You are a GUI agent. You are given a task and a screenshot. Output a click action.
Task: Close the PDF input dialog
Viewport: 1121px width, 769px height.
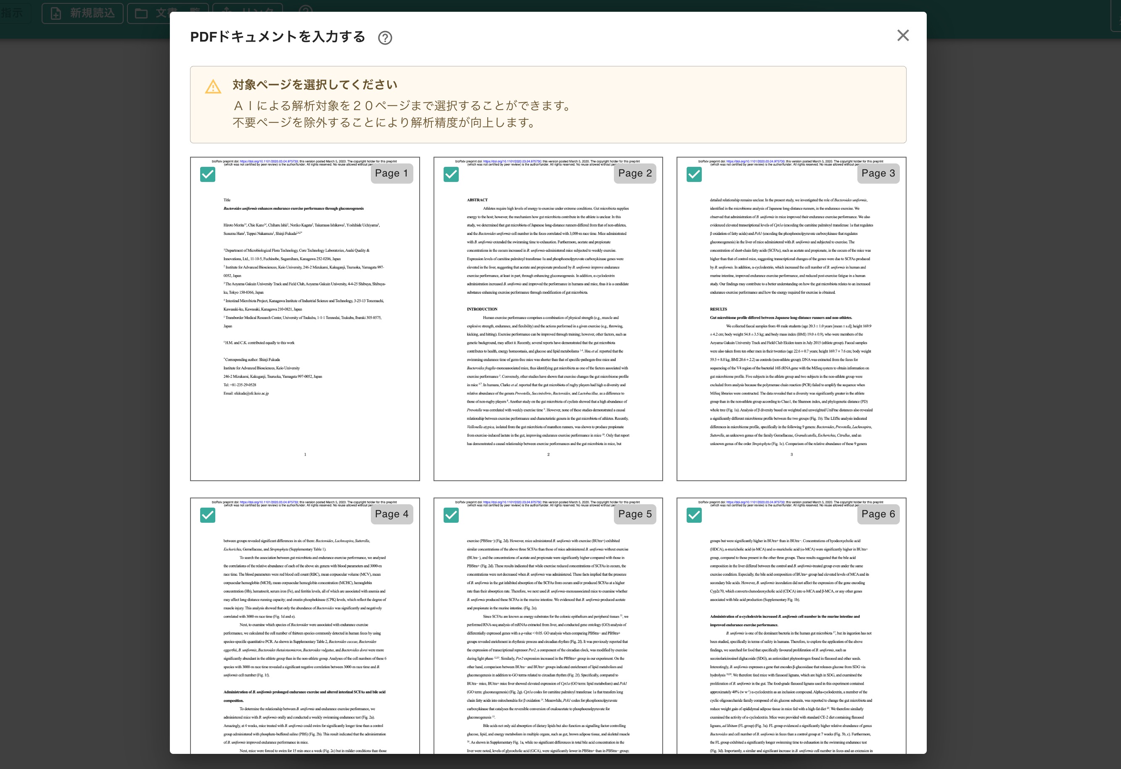point(903,35)
